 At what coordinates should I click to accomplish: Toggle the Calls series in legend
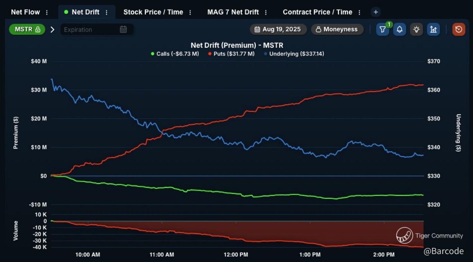pos(175,54)
